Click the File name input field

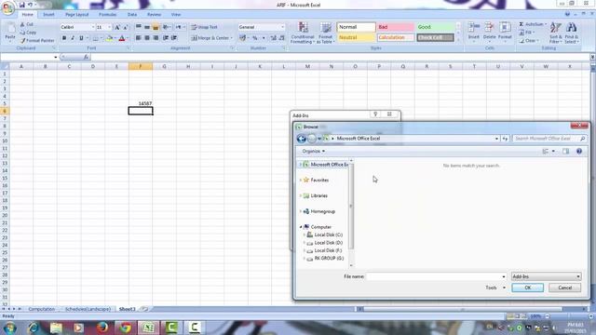pos(436,276)
